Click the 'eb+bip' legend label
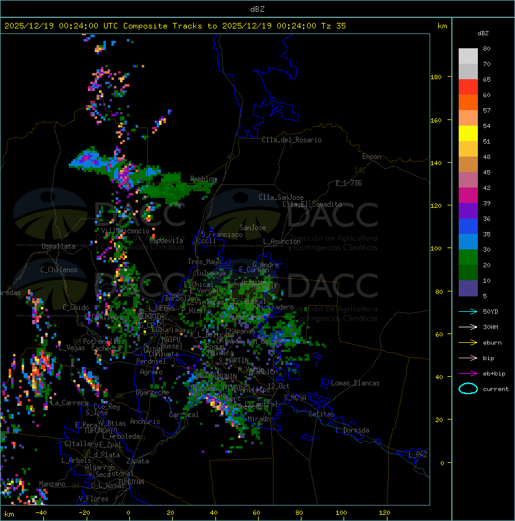The image size is (515, 521). click(494, 374)
